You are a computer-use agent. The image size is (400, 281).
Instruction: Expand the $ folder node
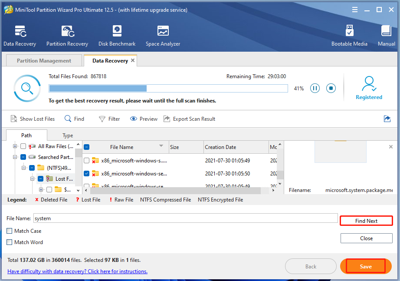click(x=41, y=189)
